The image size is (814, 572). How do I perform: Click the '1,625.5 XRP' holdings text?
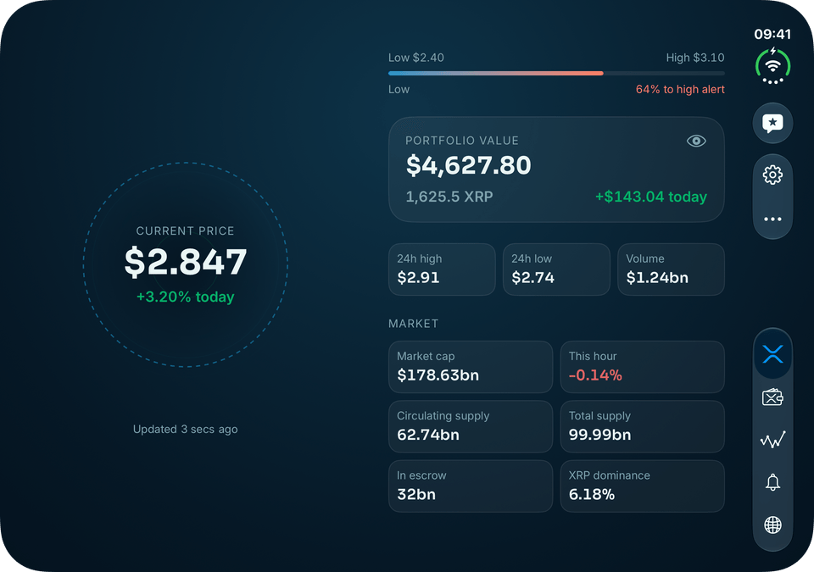[x=449, y=197]
